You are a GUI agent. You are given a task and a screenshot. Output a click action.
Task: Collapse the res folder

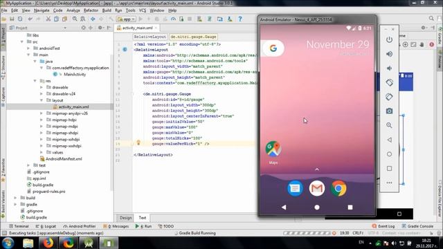click(35, 81)
